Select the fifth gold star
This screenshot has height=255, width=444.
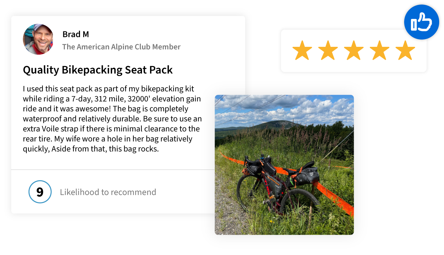(x=405, y=50)
